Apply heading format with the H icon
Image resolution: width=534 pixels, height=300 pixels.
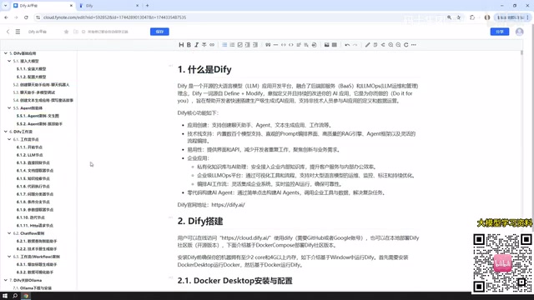pos(181,45)
